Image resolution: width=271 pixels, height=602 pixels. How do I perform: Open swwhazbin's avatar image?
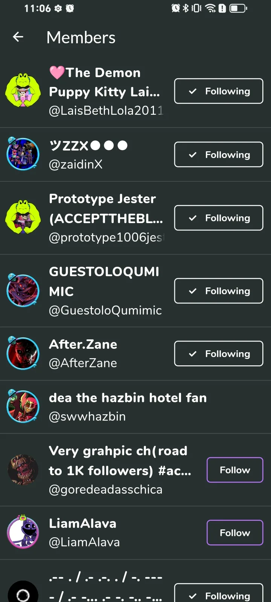(23, 406)
